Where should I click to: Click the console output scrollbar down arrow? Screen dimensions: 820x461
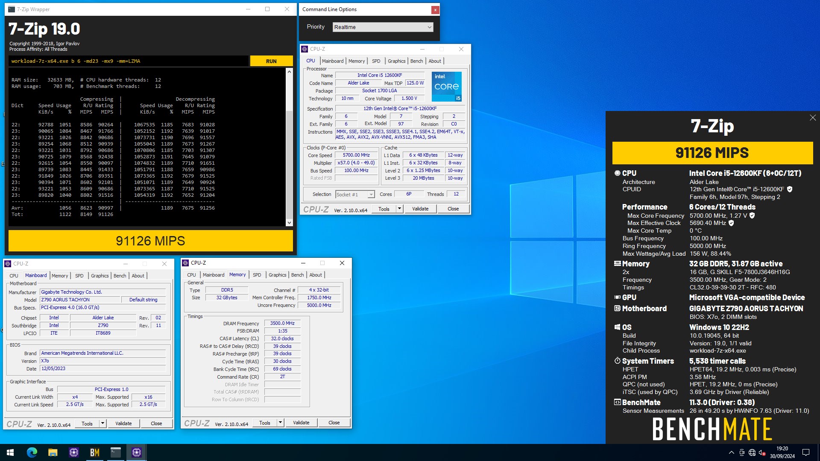click(289, 222)
